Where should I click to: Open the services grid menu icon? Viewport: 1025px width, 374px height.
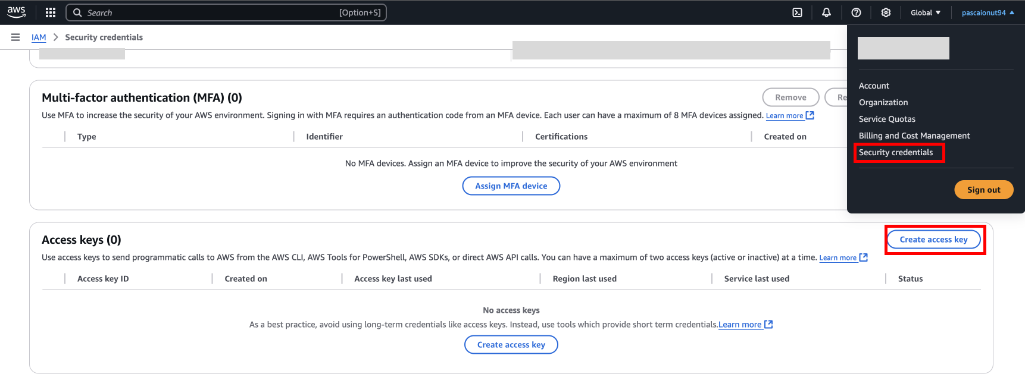(51, 12)
